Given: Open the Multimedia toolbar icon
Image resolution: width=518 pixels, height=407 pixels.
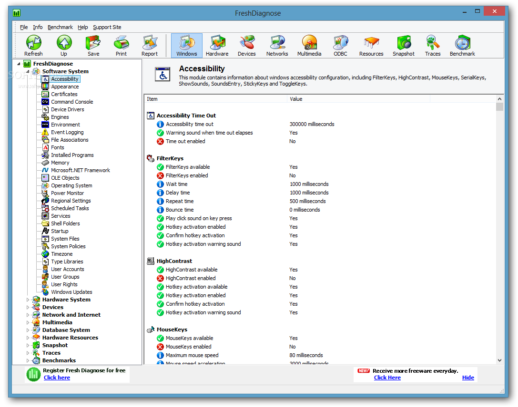Looking at the screenshot, I should (x=309, y=46).
